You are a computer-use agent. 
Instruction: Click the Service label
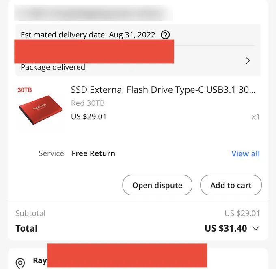pyautogui.click(x=51, y=153)
